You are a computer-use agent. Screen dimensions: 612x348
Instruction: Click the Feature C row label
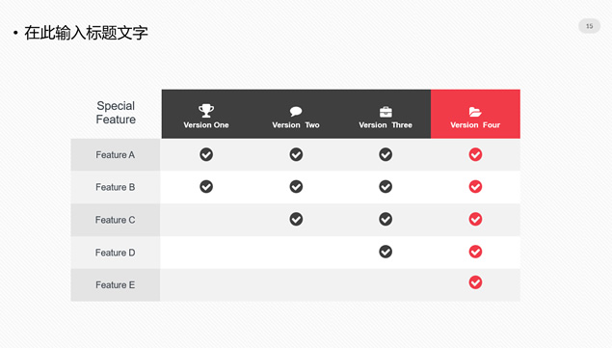click(115, 220)
